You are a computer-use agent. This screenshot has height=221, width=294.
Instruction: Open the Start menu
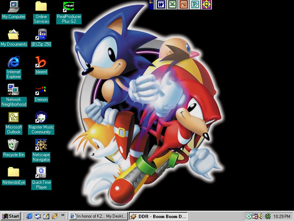[11, 216]
